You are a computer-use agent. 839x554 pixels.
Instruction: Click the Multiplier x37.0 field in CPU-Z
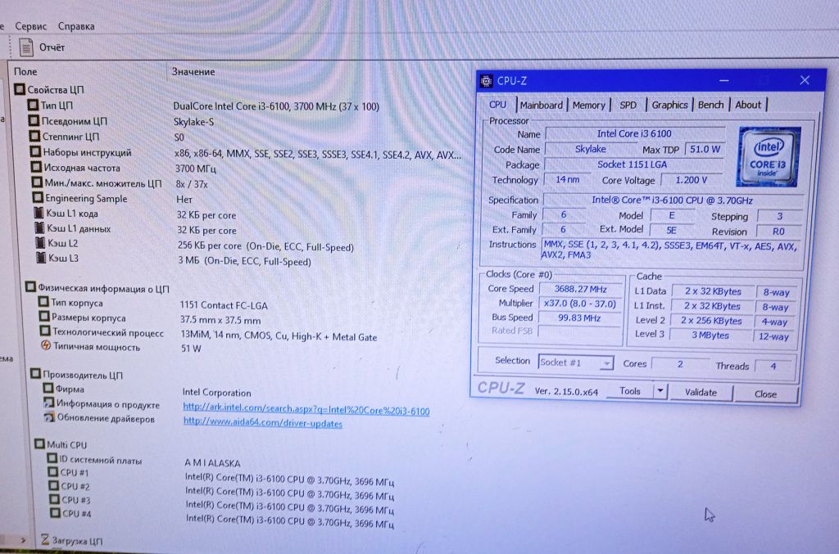pos(580,303)
